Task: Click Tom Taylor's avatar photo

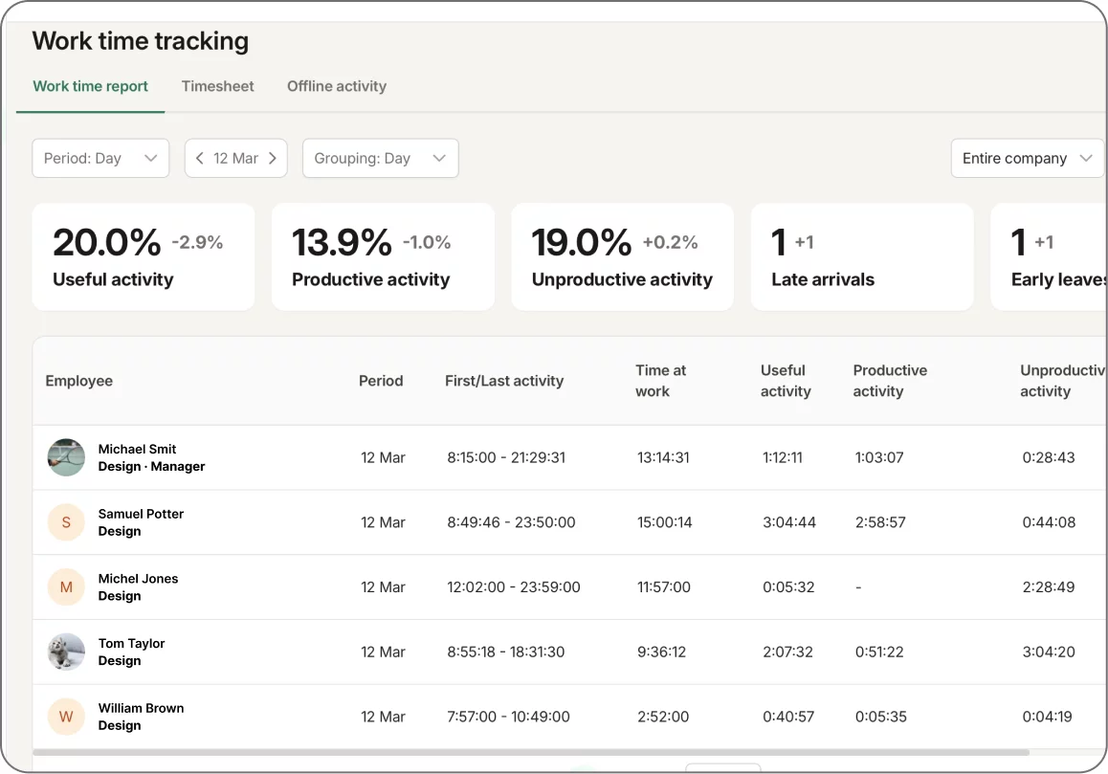Action: (x=66, y=652)
